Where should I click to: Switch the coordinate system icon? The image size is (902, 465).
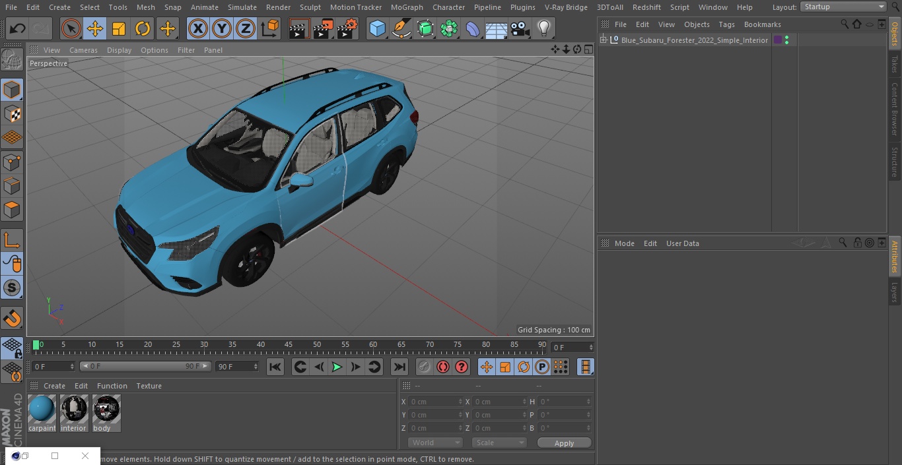click(270, 28)
